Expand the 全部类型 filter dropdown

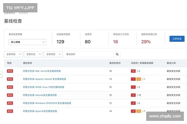point(53,54)
